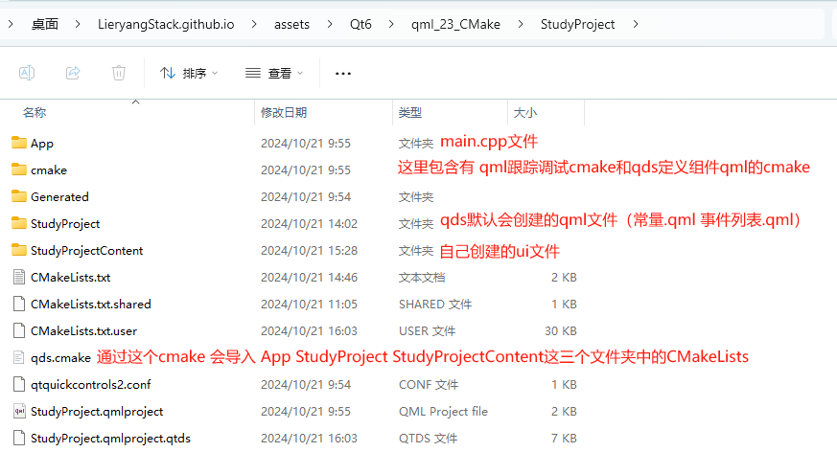Expand the chevron before 桌面 breadcrumb

coord(11,24)
